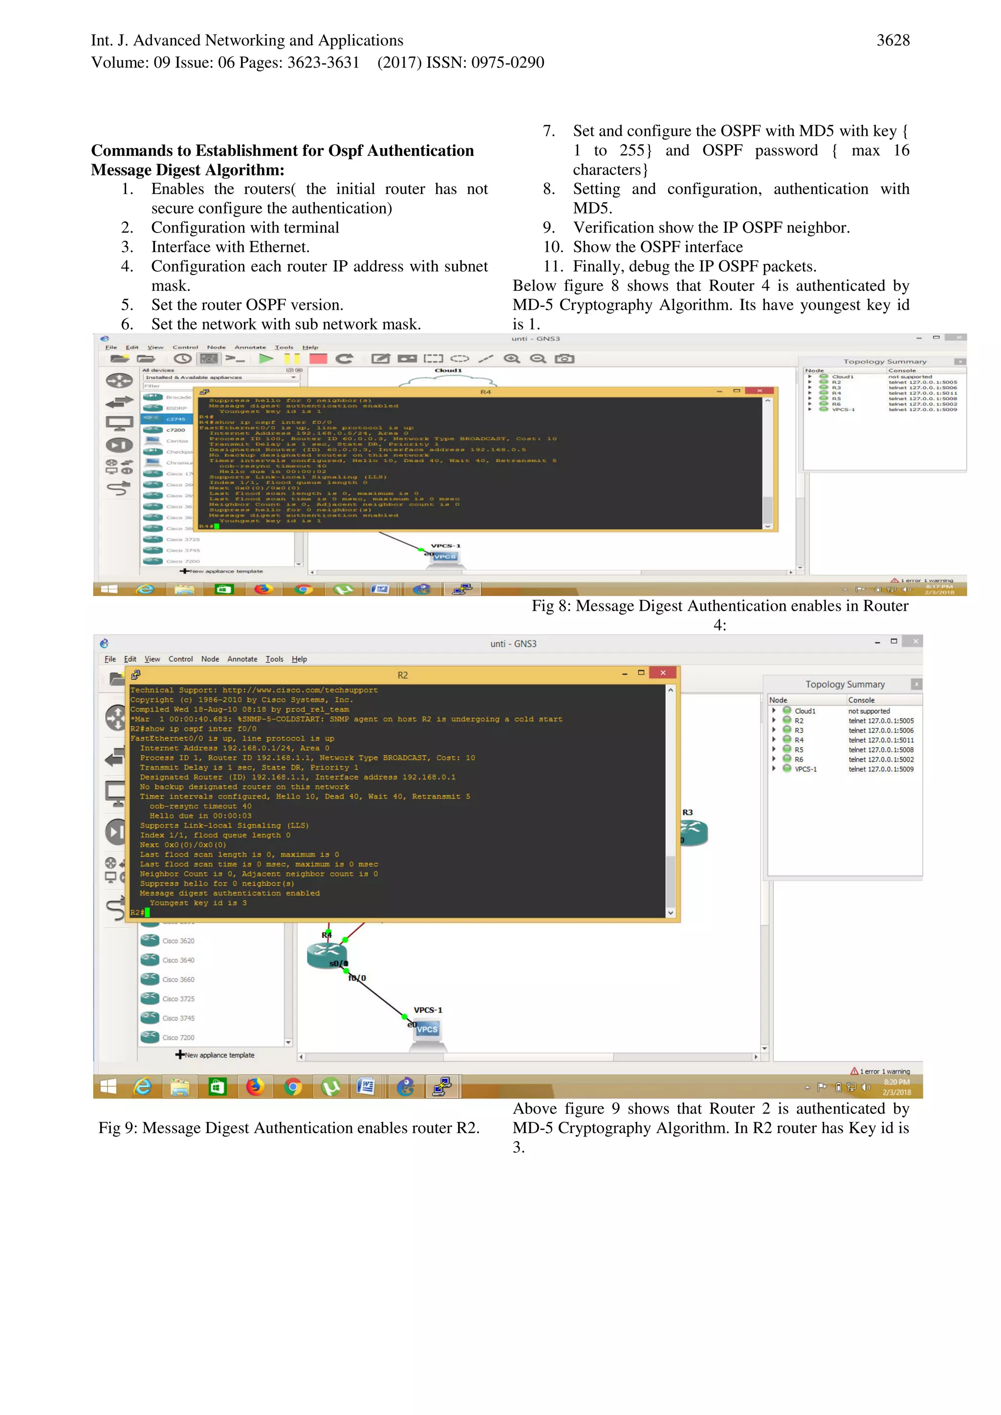Expand Cloud1 node in lower Topology Summary
Screen dimensions: 1001x1415
[x=774, y=710]
